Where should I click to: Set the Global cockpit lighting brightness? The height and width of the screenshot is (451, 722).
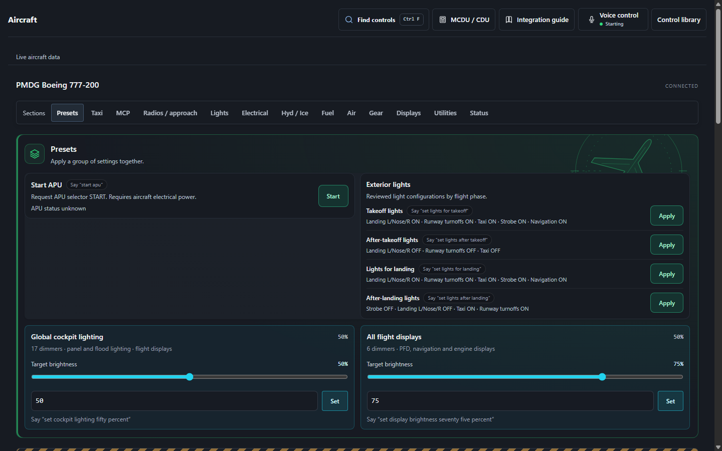(335, 401)
